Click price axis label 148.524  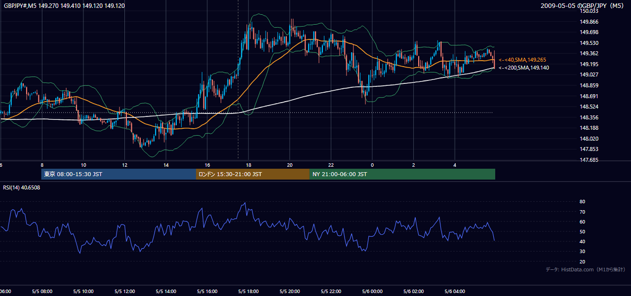pyautogui.click(x=589, y=107)
